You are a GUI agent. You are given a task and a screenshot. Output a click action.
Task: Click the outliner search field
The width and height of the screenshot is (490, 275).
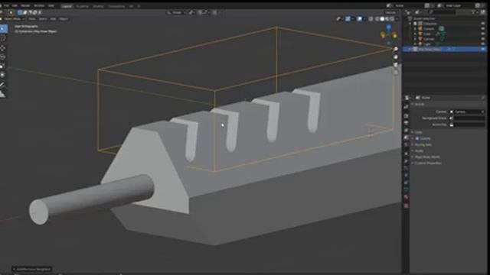(442, 12)
